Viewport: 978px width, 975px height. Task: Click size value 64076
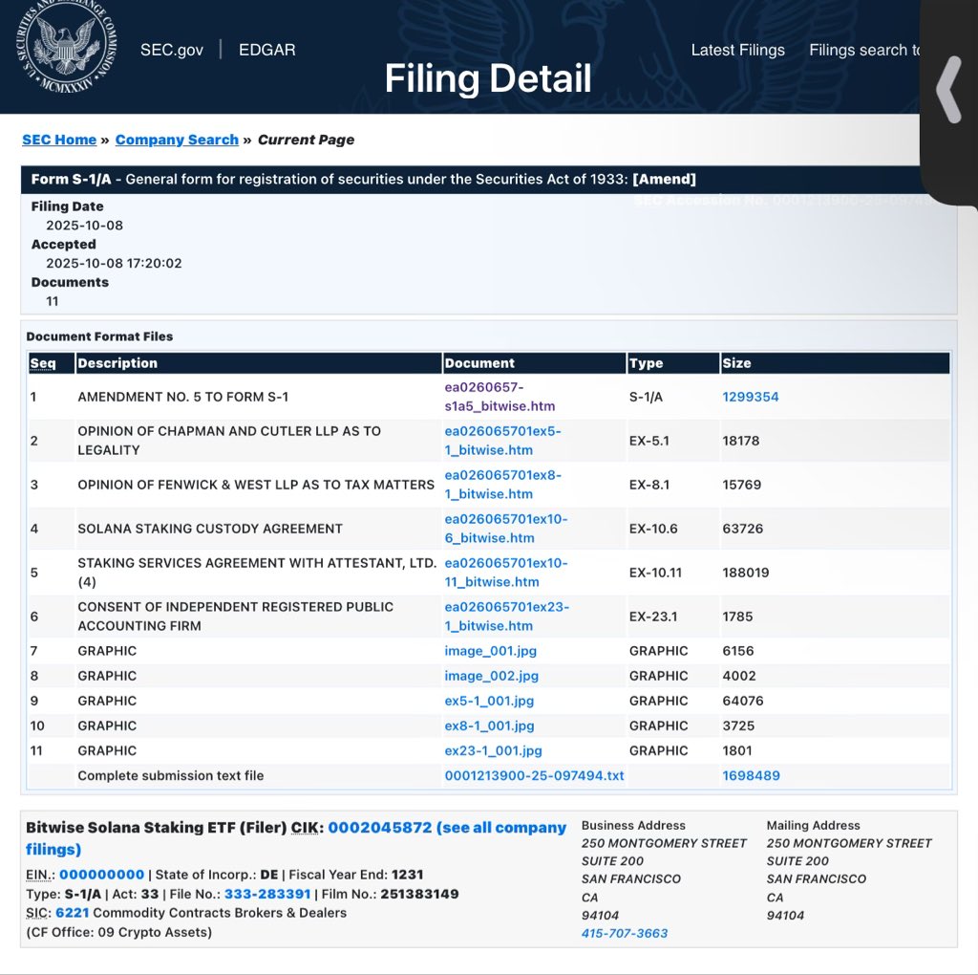(x=743, y=701)
